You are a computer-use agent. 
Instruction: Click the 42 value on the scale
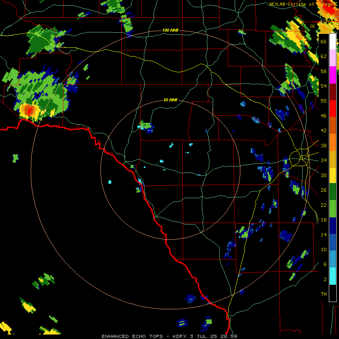(x=324, y=131)
